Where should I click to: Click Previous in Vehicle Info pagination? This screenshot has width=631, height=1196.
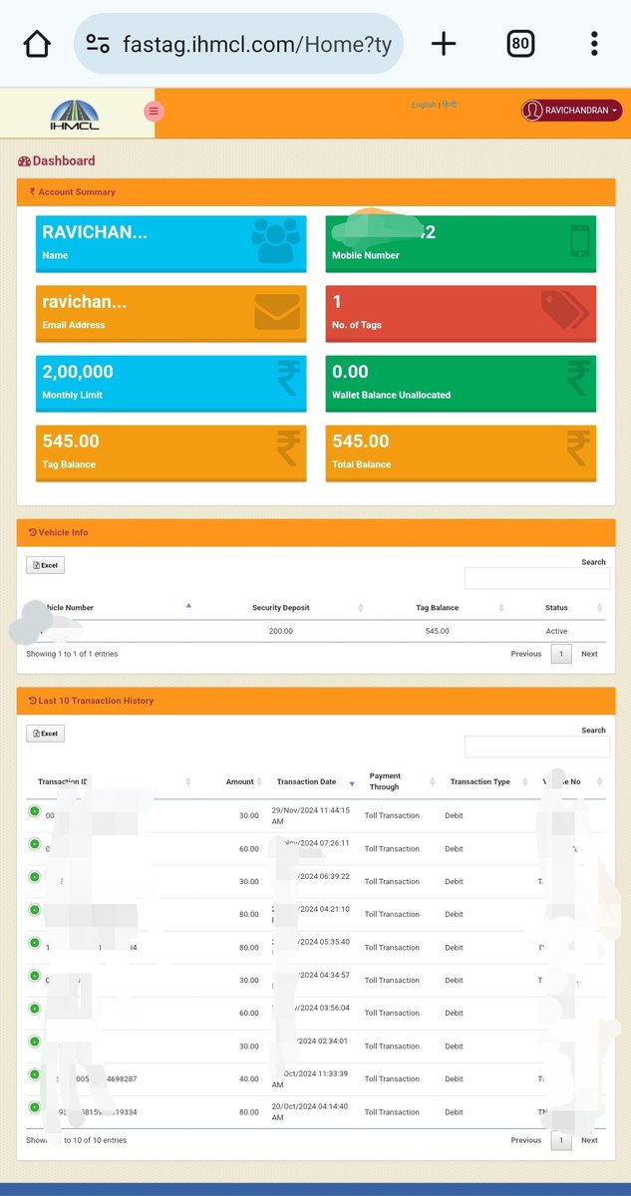point(526,654)
